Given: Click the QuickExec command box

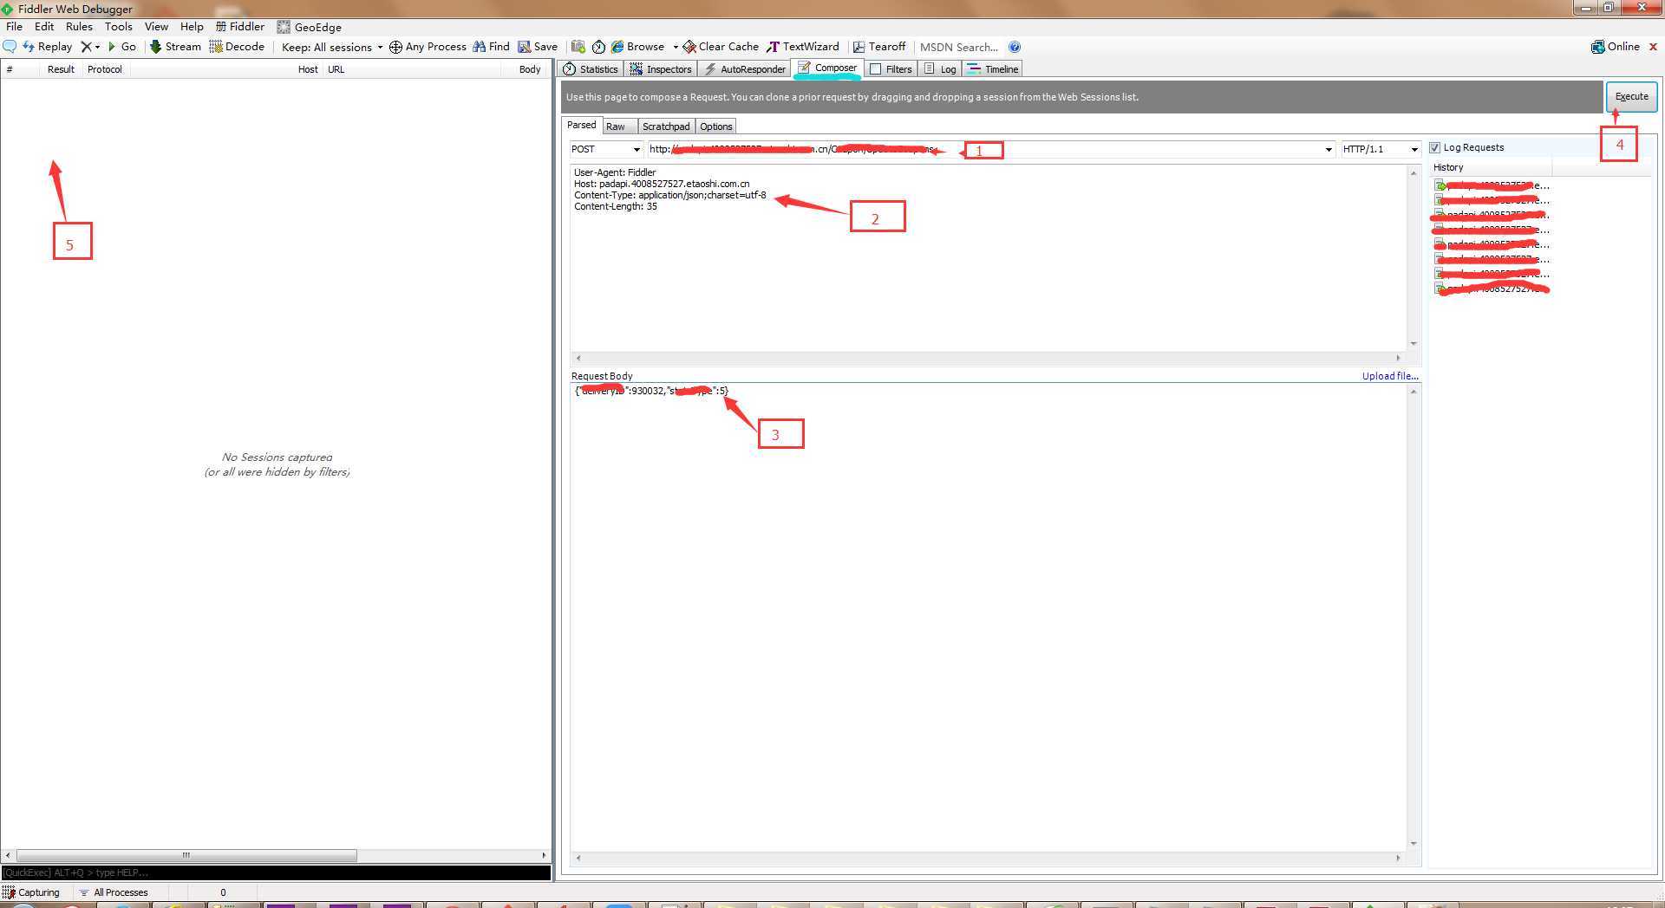Looking at the screenshot, I should coord(276,872).
